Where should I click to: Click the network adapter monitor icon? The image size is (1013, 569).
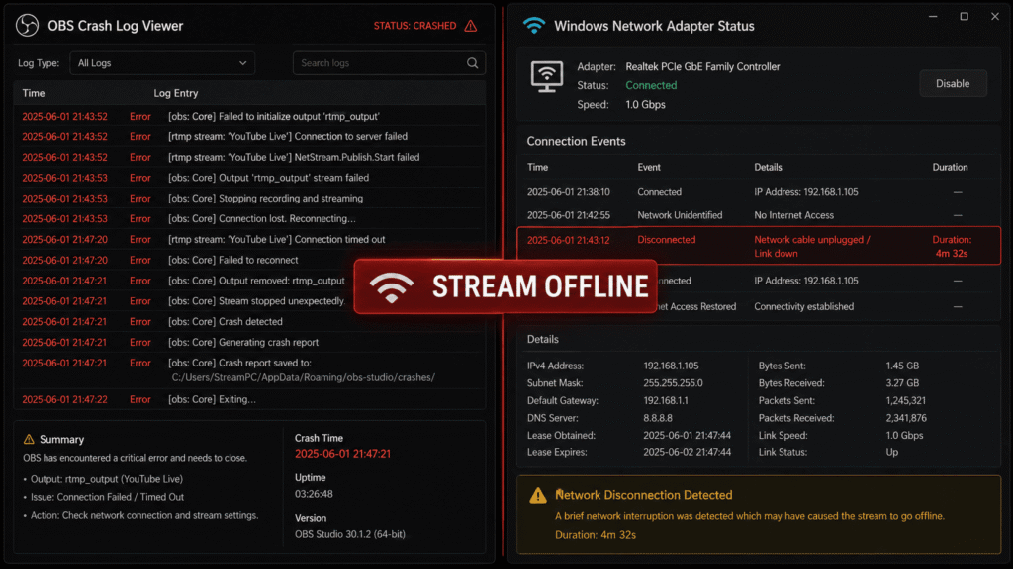(x=546, y=77)
